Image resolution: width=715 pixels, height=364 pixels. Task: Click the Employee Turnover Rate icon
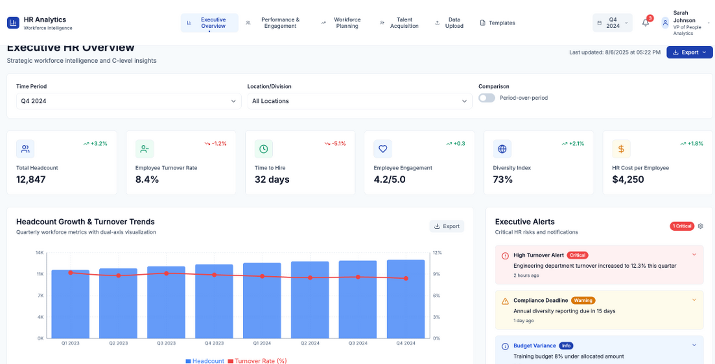click(x=144, y=149)
